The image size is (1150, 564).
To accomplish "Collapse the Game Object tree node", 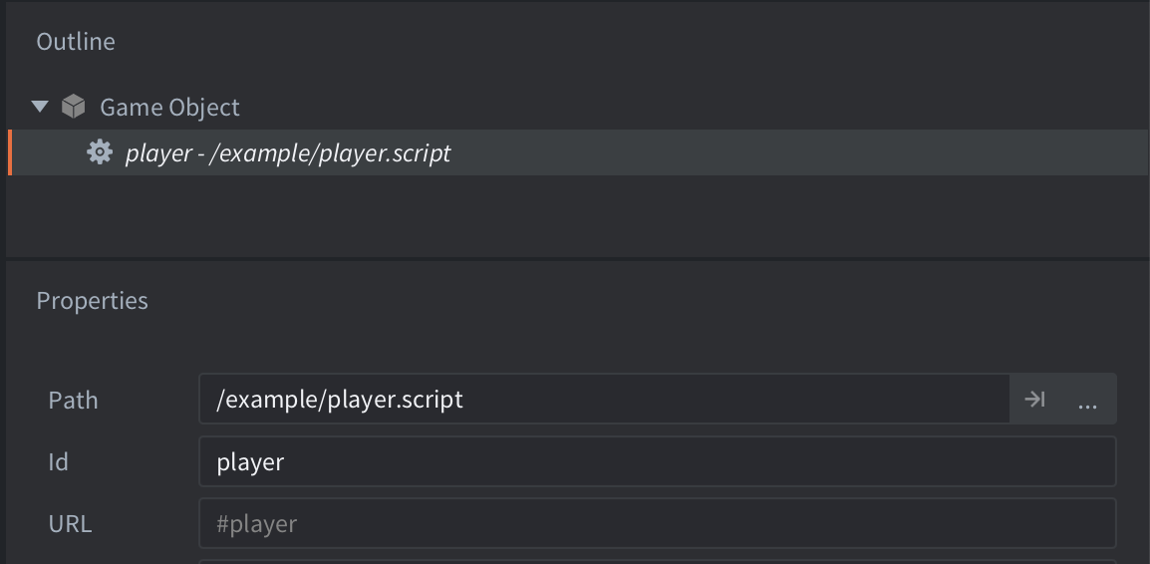I will point(40,107).
